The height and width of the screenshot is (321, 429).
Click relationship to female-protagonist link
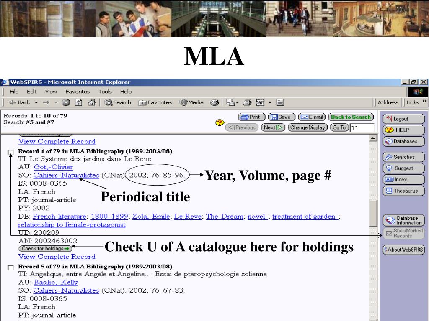pos(72,224)
